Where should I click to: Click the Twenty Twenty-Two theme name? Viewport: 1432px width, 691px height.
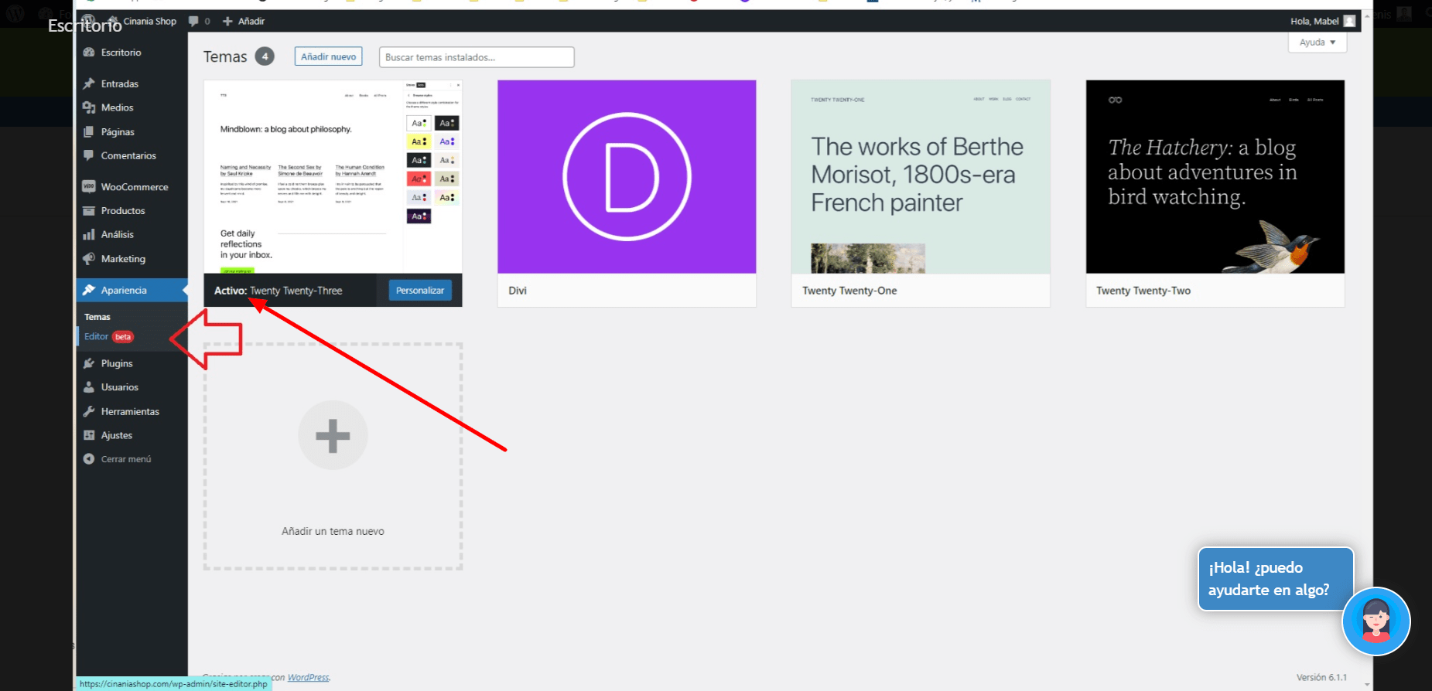pyautogui.click(x=1143, y=291)
